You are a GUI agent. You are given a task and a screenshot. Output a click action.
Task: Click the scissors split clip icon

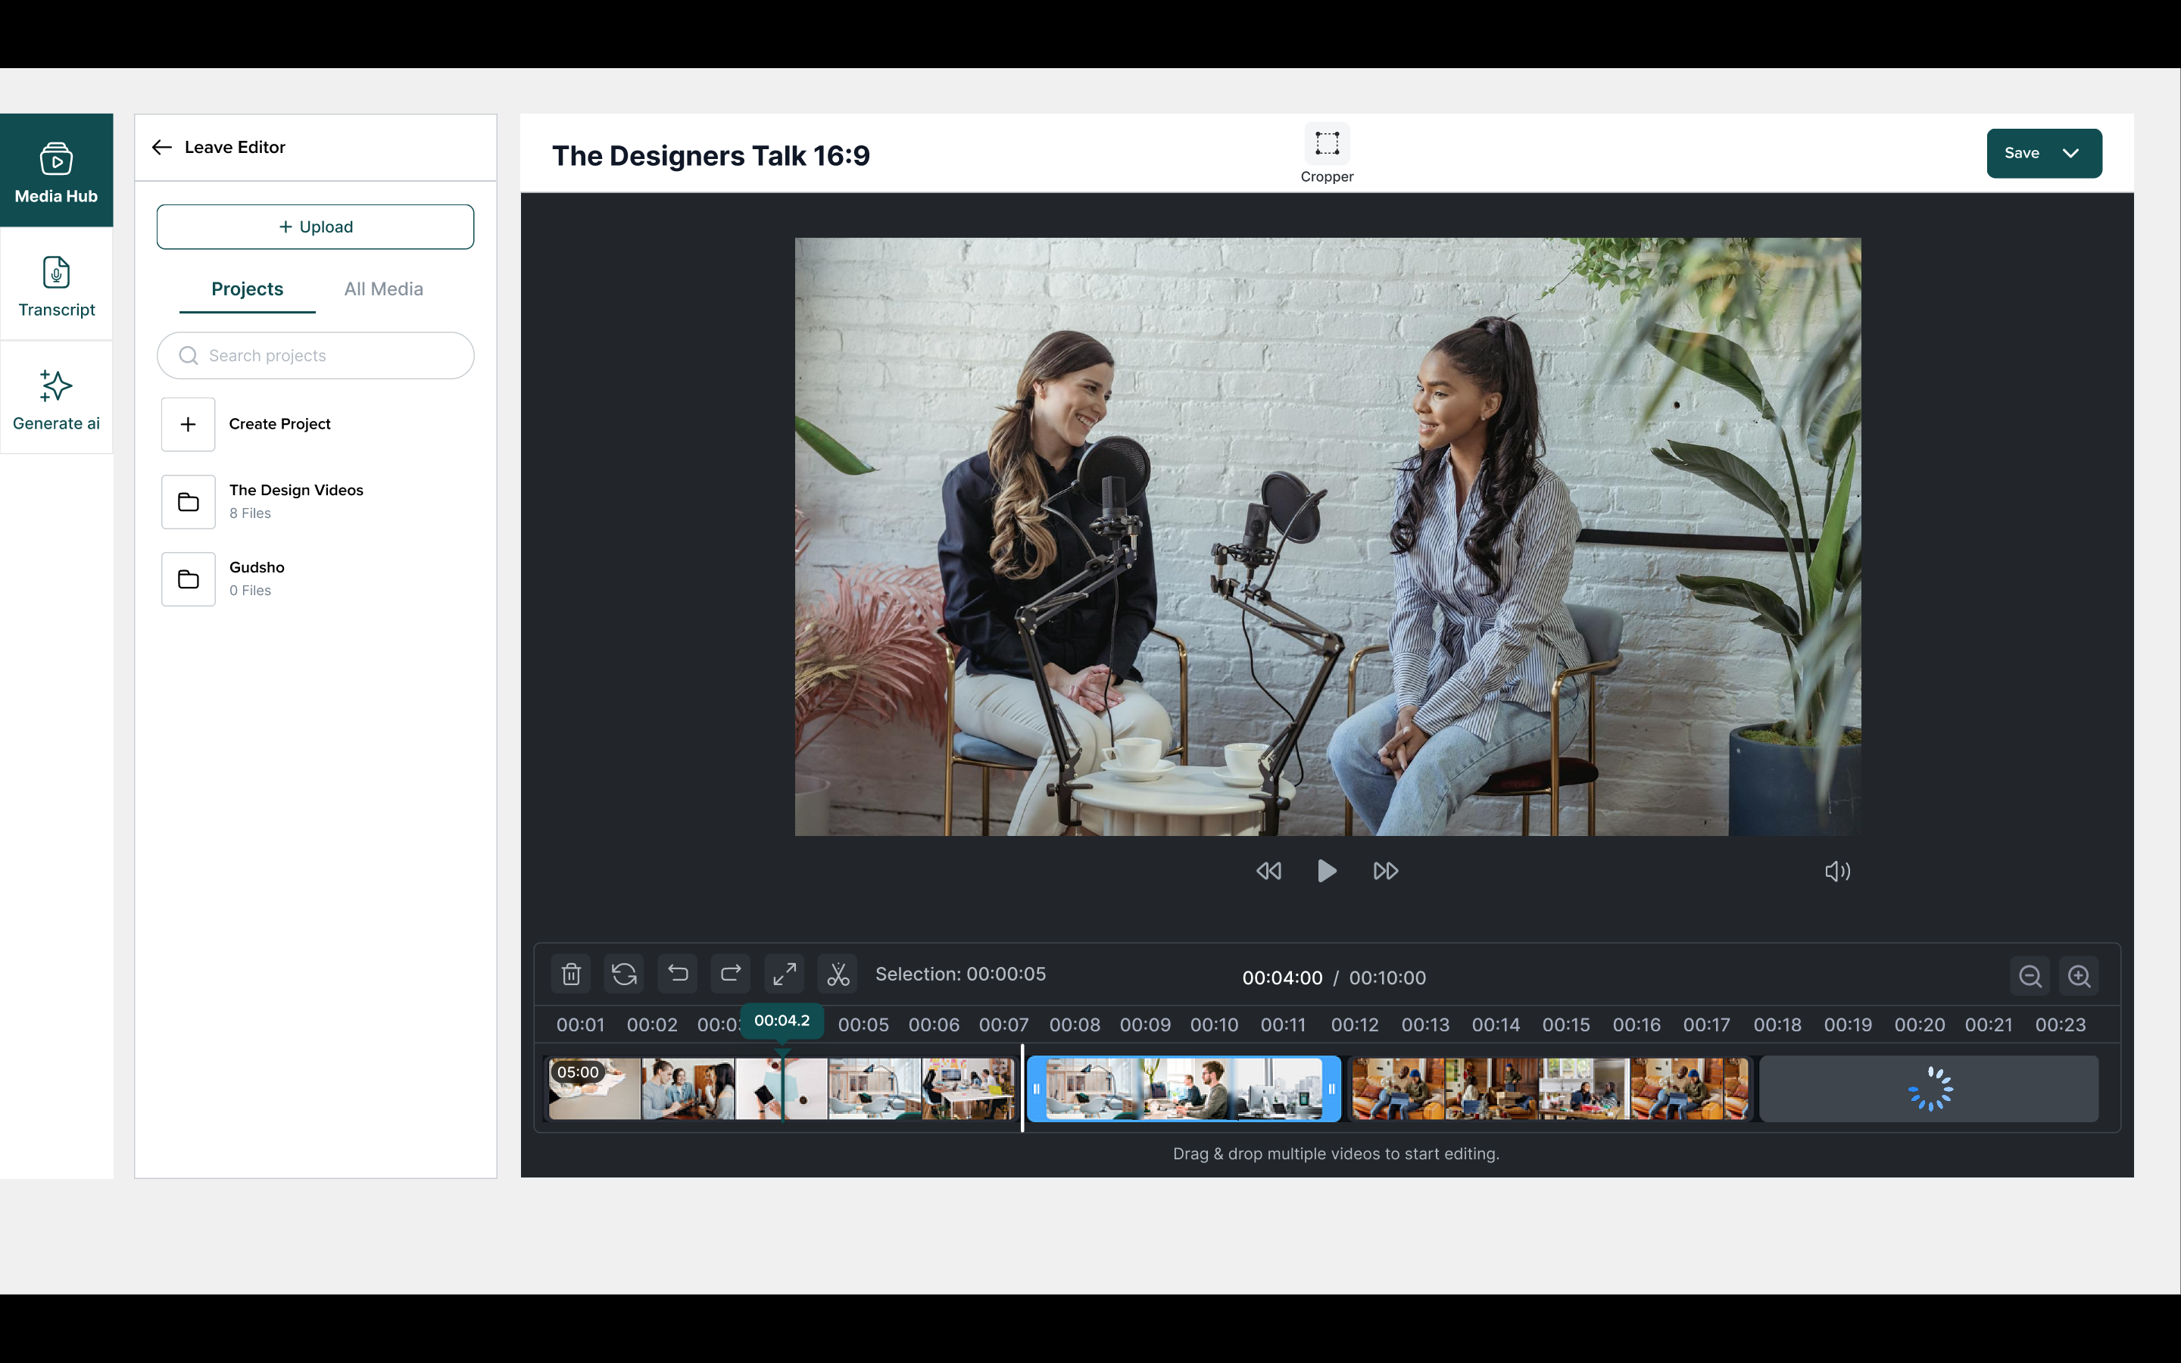click(x=838, y=975)
